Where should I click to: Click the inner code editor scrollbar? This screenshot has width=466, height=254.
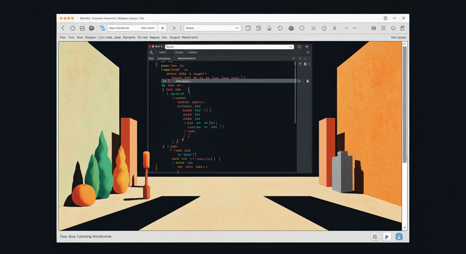(295, 92)
